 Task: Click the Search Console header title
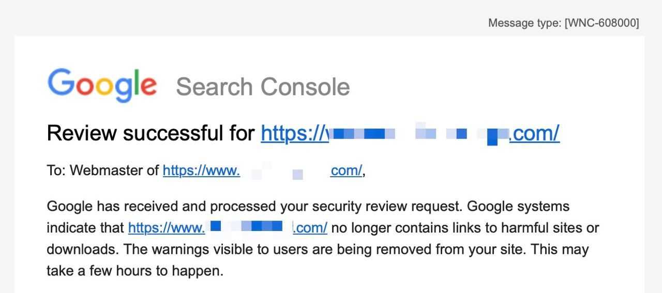click(x=263, y=87)
